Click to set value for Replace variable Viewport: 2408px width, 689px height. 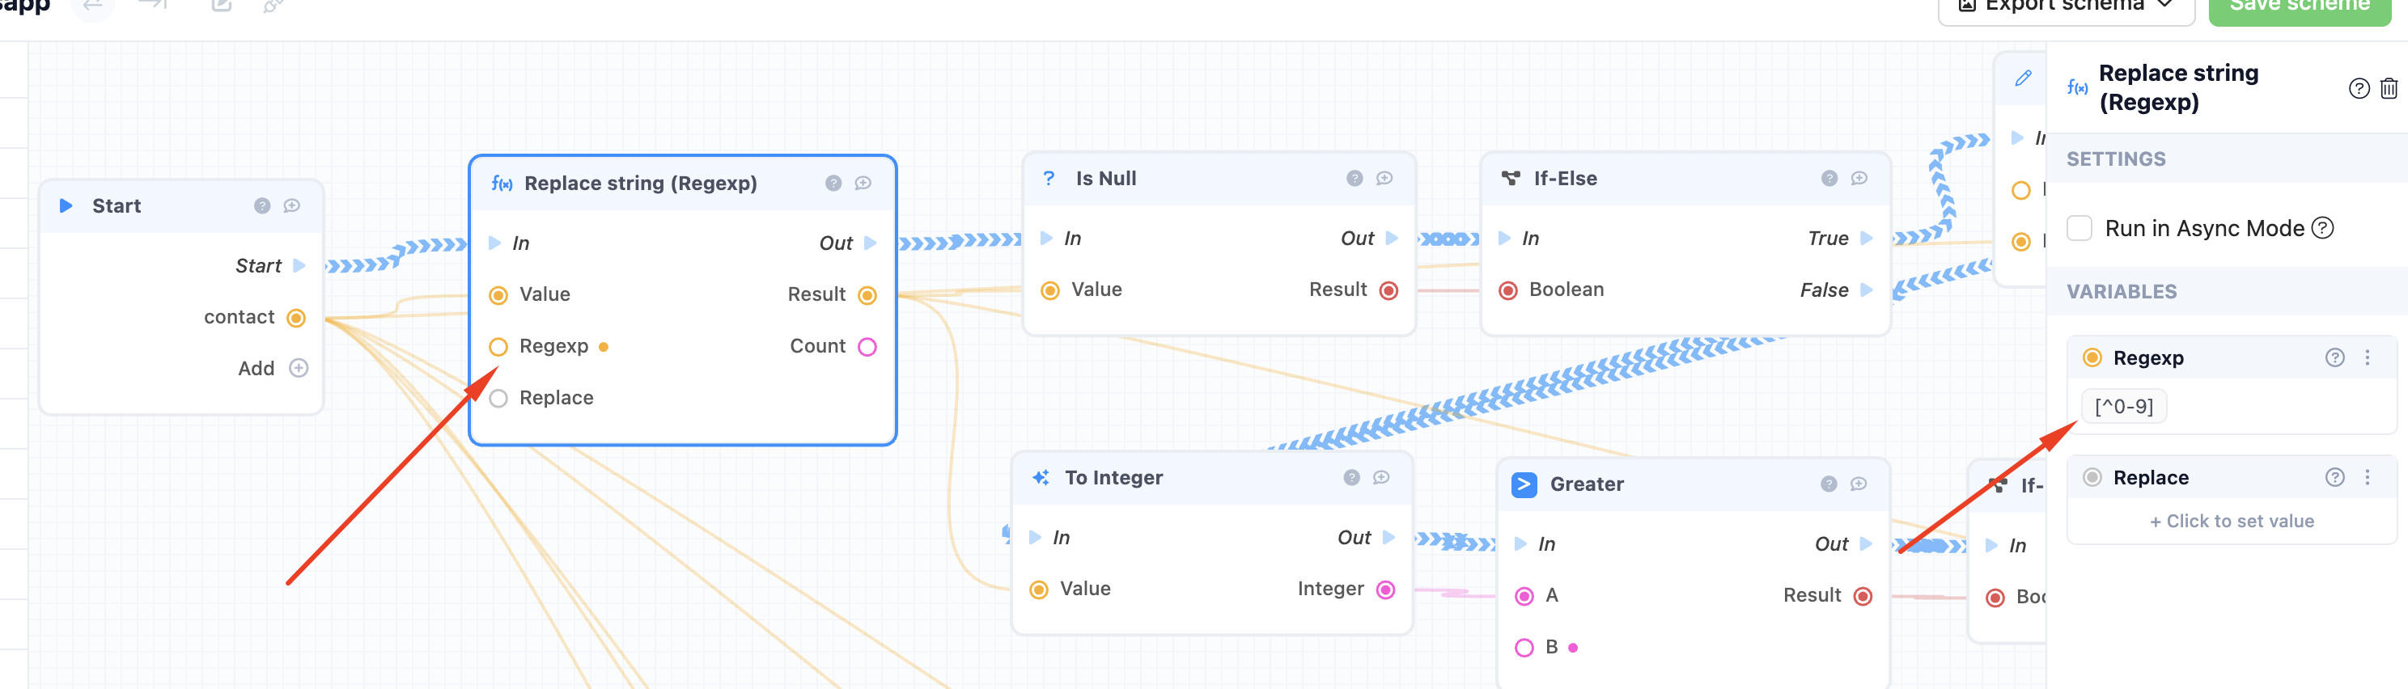2232,521
